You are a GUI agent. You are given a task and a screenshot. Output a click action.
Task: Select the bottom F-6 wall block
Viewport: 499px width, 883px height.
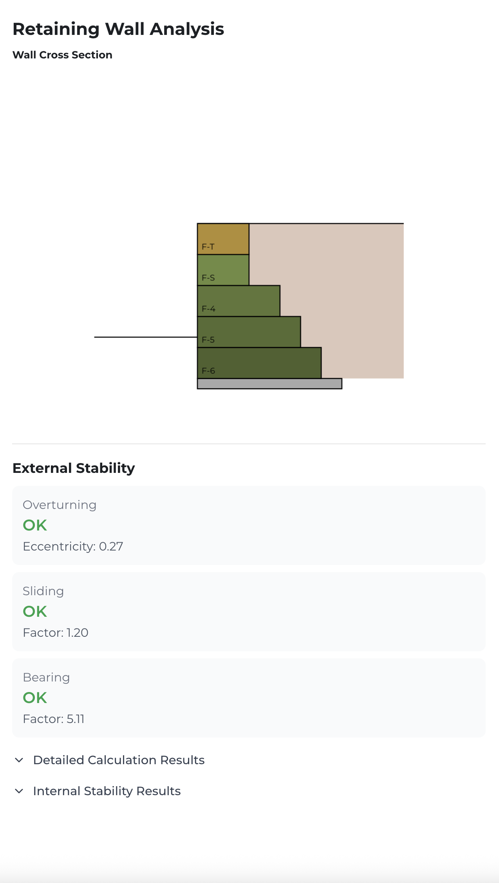259,363
